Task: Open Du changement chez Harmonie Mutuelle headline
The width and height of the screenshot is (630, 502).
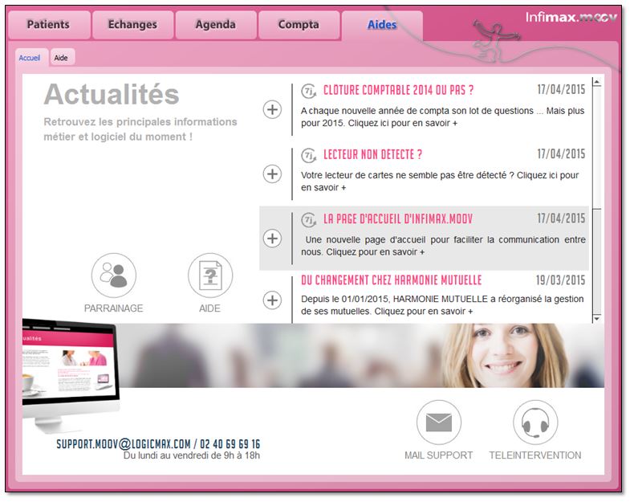Action: pos(392,280)
